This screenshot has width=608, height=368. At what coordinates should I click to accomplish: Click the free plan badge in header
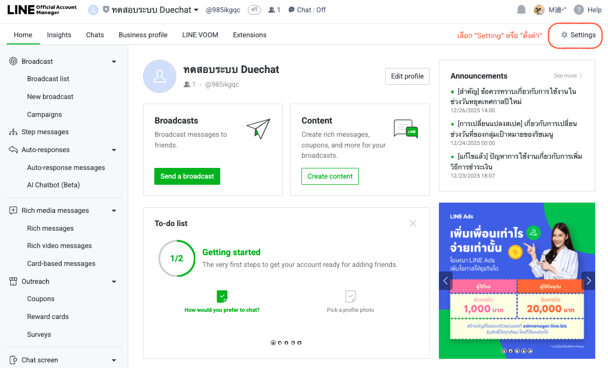[254, 10]
